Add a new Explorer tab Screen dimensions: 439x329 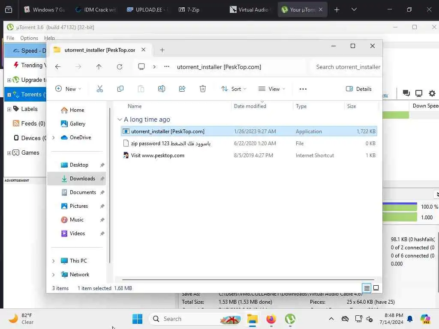click(x=162, y=50)
